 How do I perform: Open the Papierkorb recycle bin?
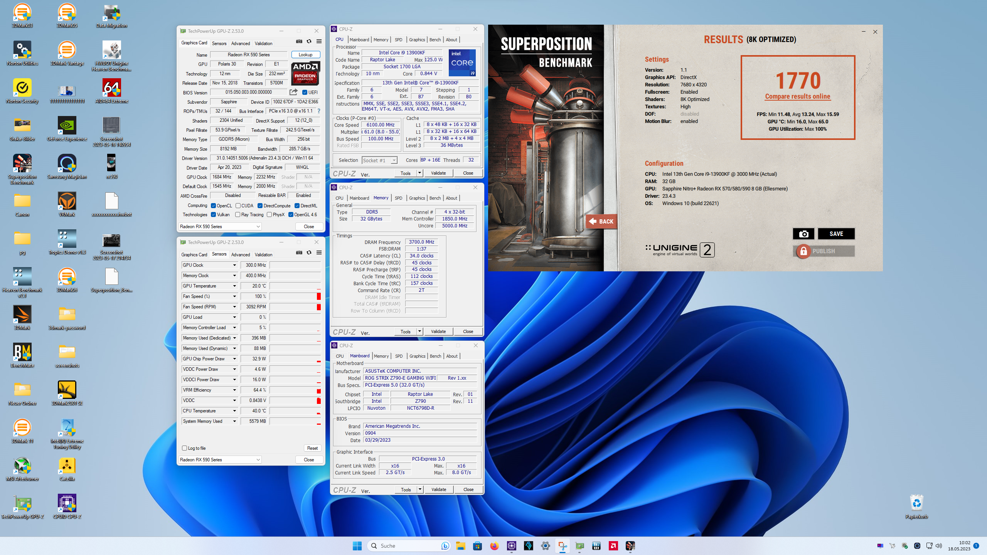[x=916, y=507]
